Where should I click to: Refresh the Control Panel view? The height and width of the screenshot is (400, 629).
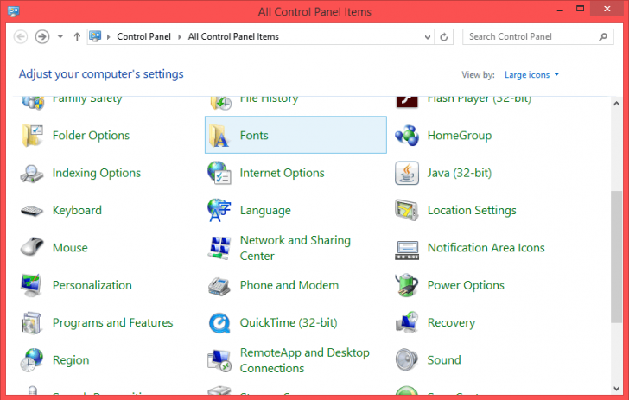point(444,37)
